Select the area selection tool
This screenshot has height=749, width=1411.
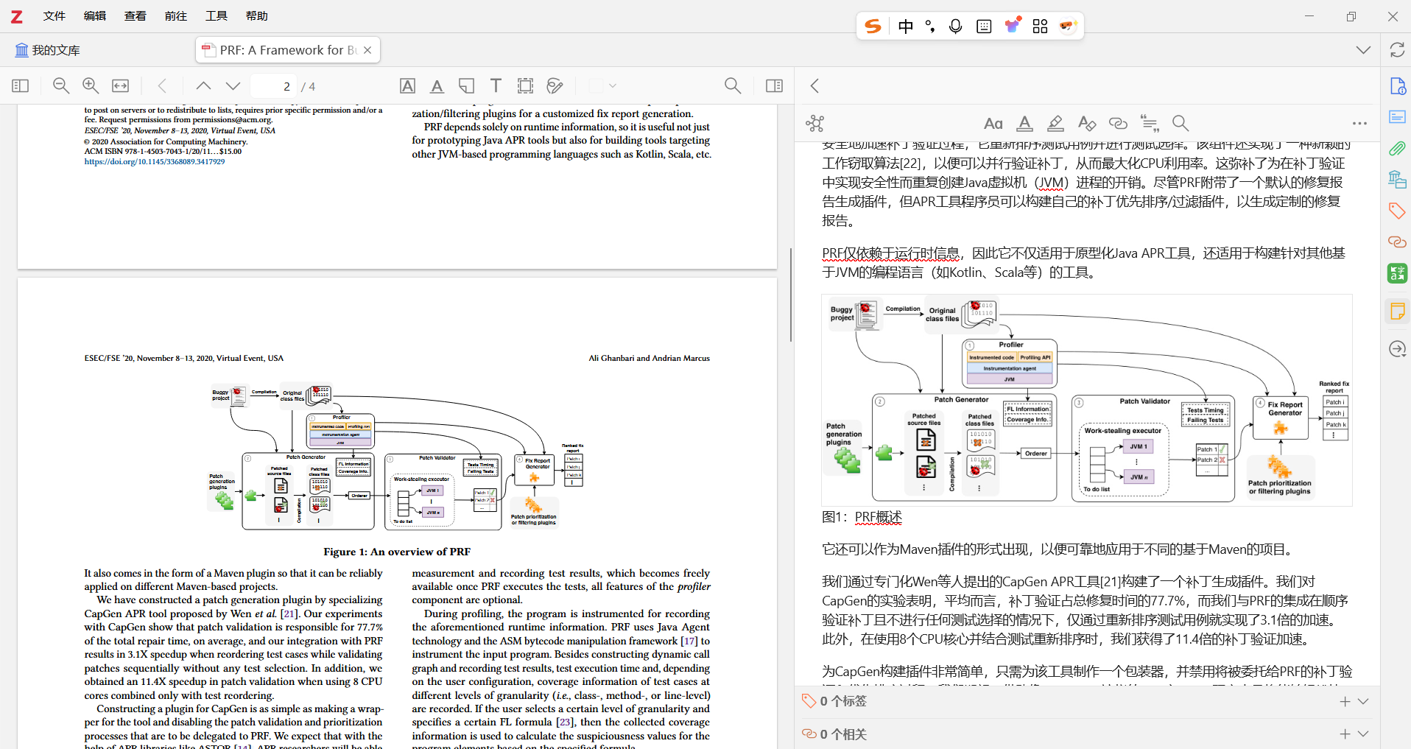(525, 86)
